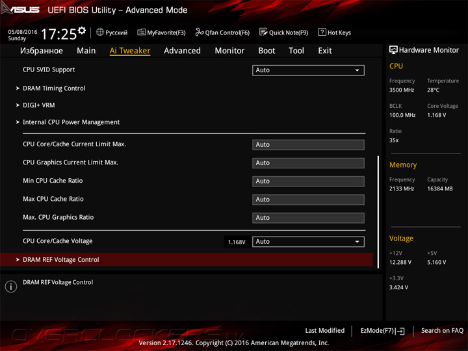The image size is (468, 351).
Task: Click the vertical scrollbar in settings list
Action: tap(378, 212)
